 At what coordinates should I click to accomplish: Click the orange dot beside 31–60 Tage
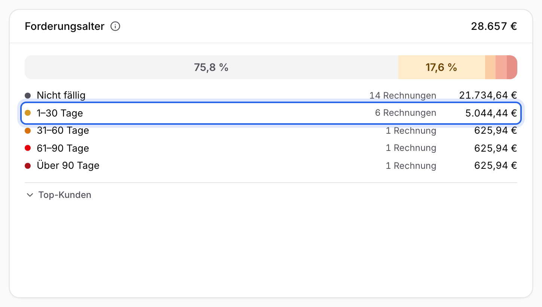pos(28,131)
